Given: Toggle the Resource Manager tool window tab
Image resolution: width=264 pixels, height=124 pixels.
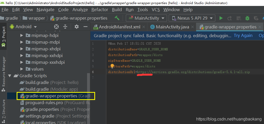Looking at the screenshot, I should [x=3, y=74].
